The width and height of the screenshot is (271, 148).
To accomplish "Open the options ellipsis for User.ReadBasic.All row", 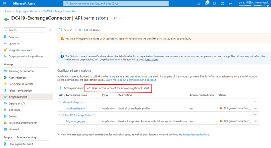I will pyautogui.click(x=256, y=108).
